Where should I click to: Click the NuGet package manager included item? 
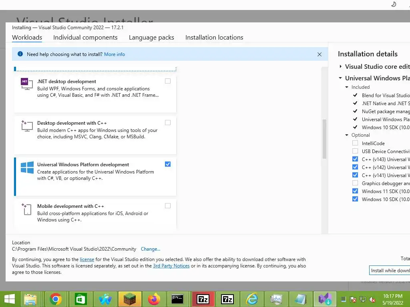[x=386, y=112]
